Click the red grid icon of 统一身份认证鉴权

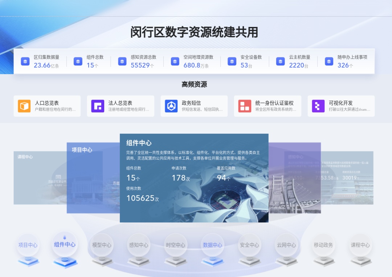click(245, 106)
